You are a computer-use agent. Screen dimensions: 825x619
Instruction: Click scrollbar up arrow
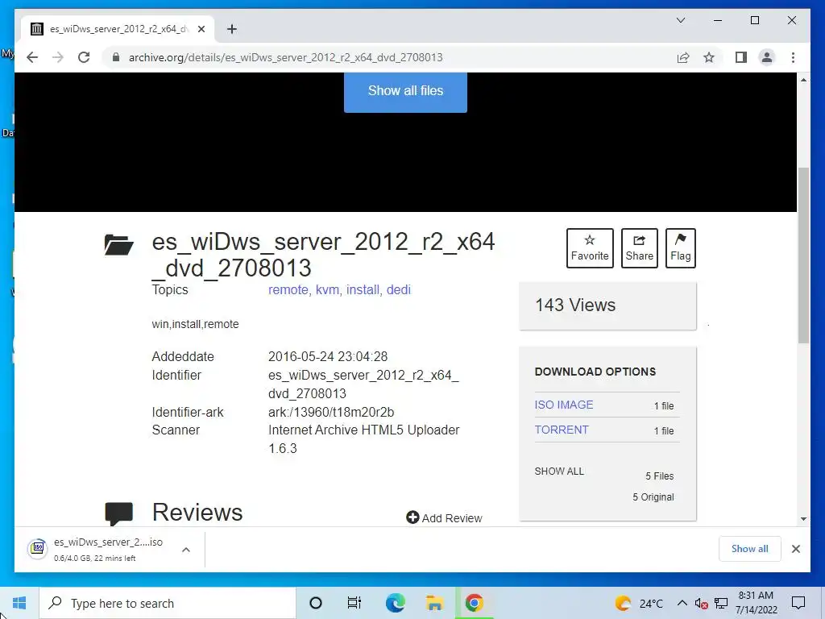803,80
